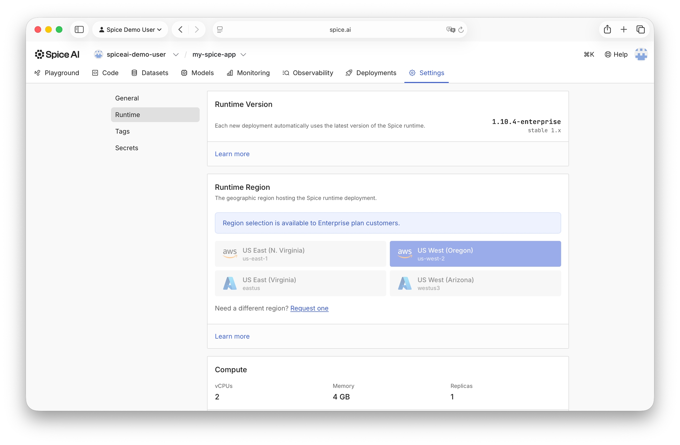
Task: Click the Spice AI logo icon
Action: pos(40,55)
